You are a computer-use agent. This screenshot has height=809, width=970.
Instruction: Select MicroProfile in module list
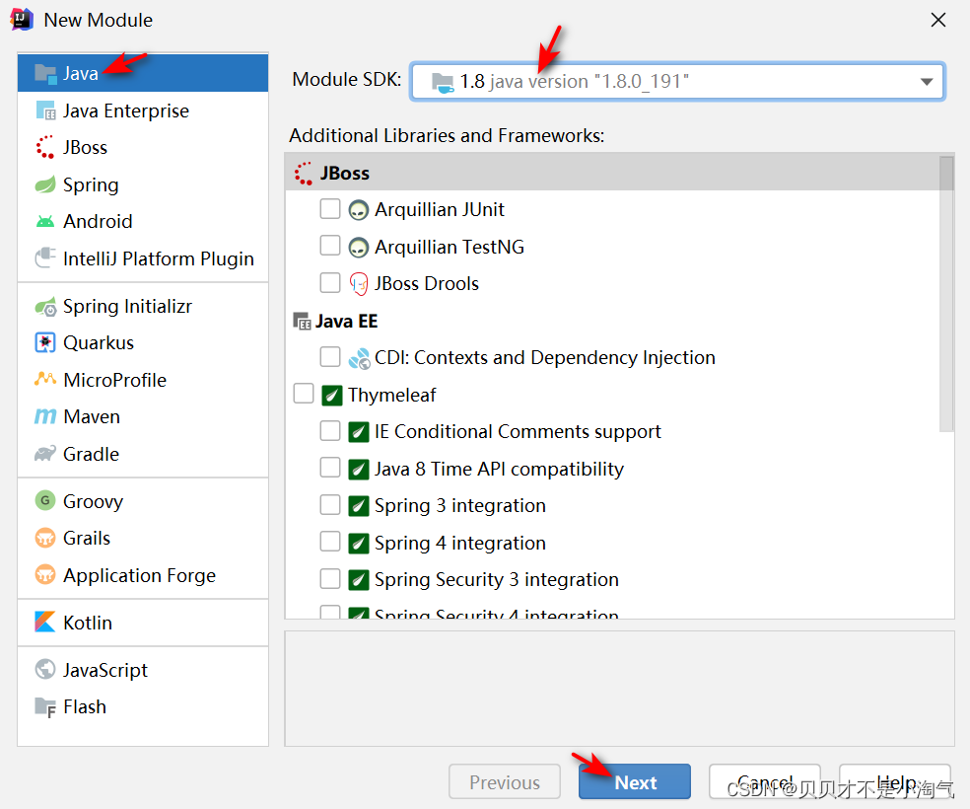(x=143, y=380)
